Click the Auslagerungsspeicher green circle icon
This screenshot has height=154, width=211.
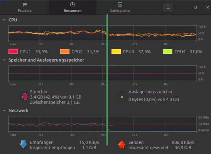121,97
